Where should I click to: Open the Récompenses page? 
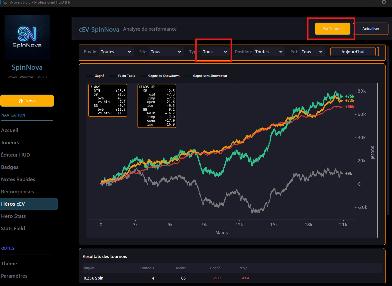(17, 192)
